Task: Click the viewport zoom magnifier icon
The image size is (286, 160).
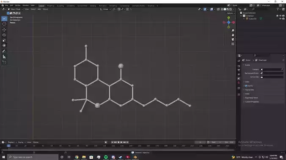Action: [x=233, y=30]
